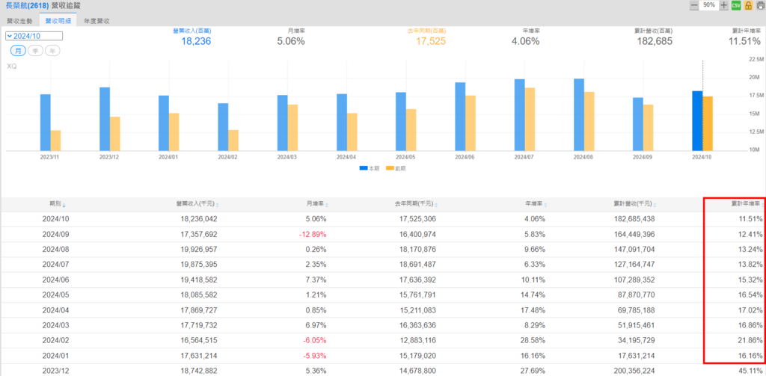
Task: Click the red -6.05% monthly change value
Action: point(315,341)
